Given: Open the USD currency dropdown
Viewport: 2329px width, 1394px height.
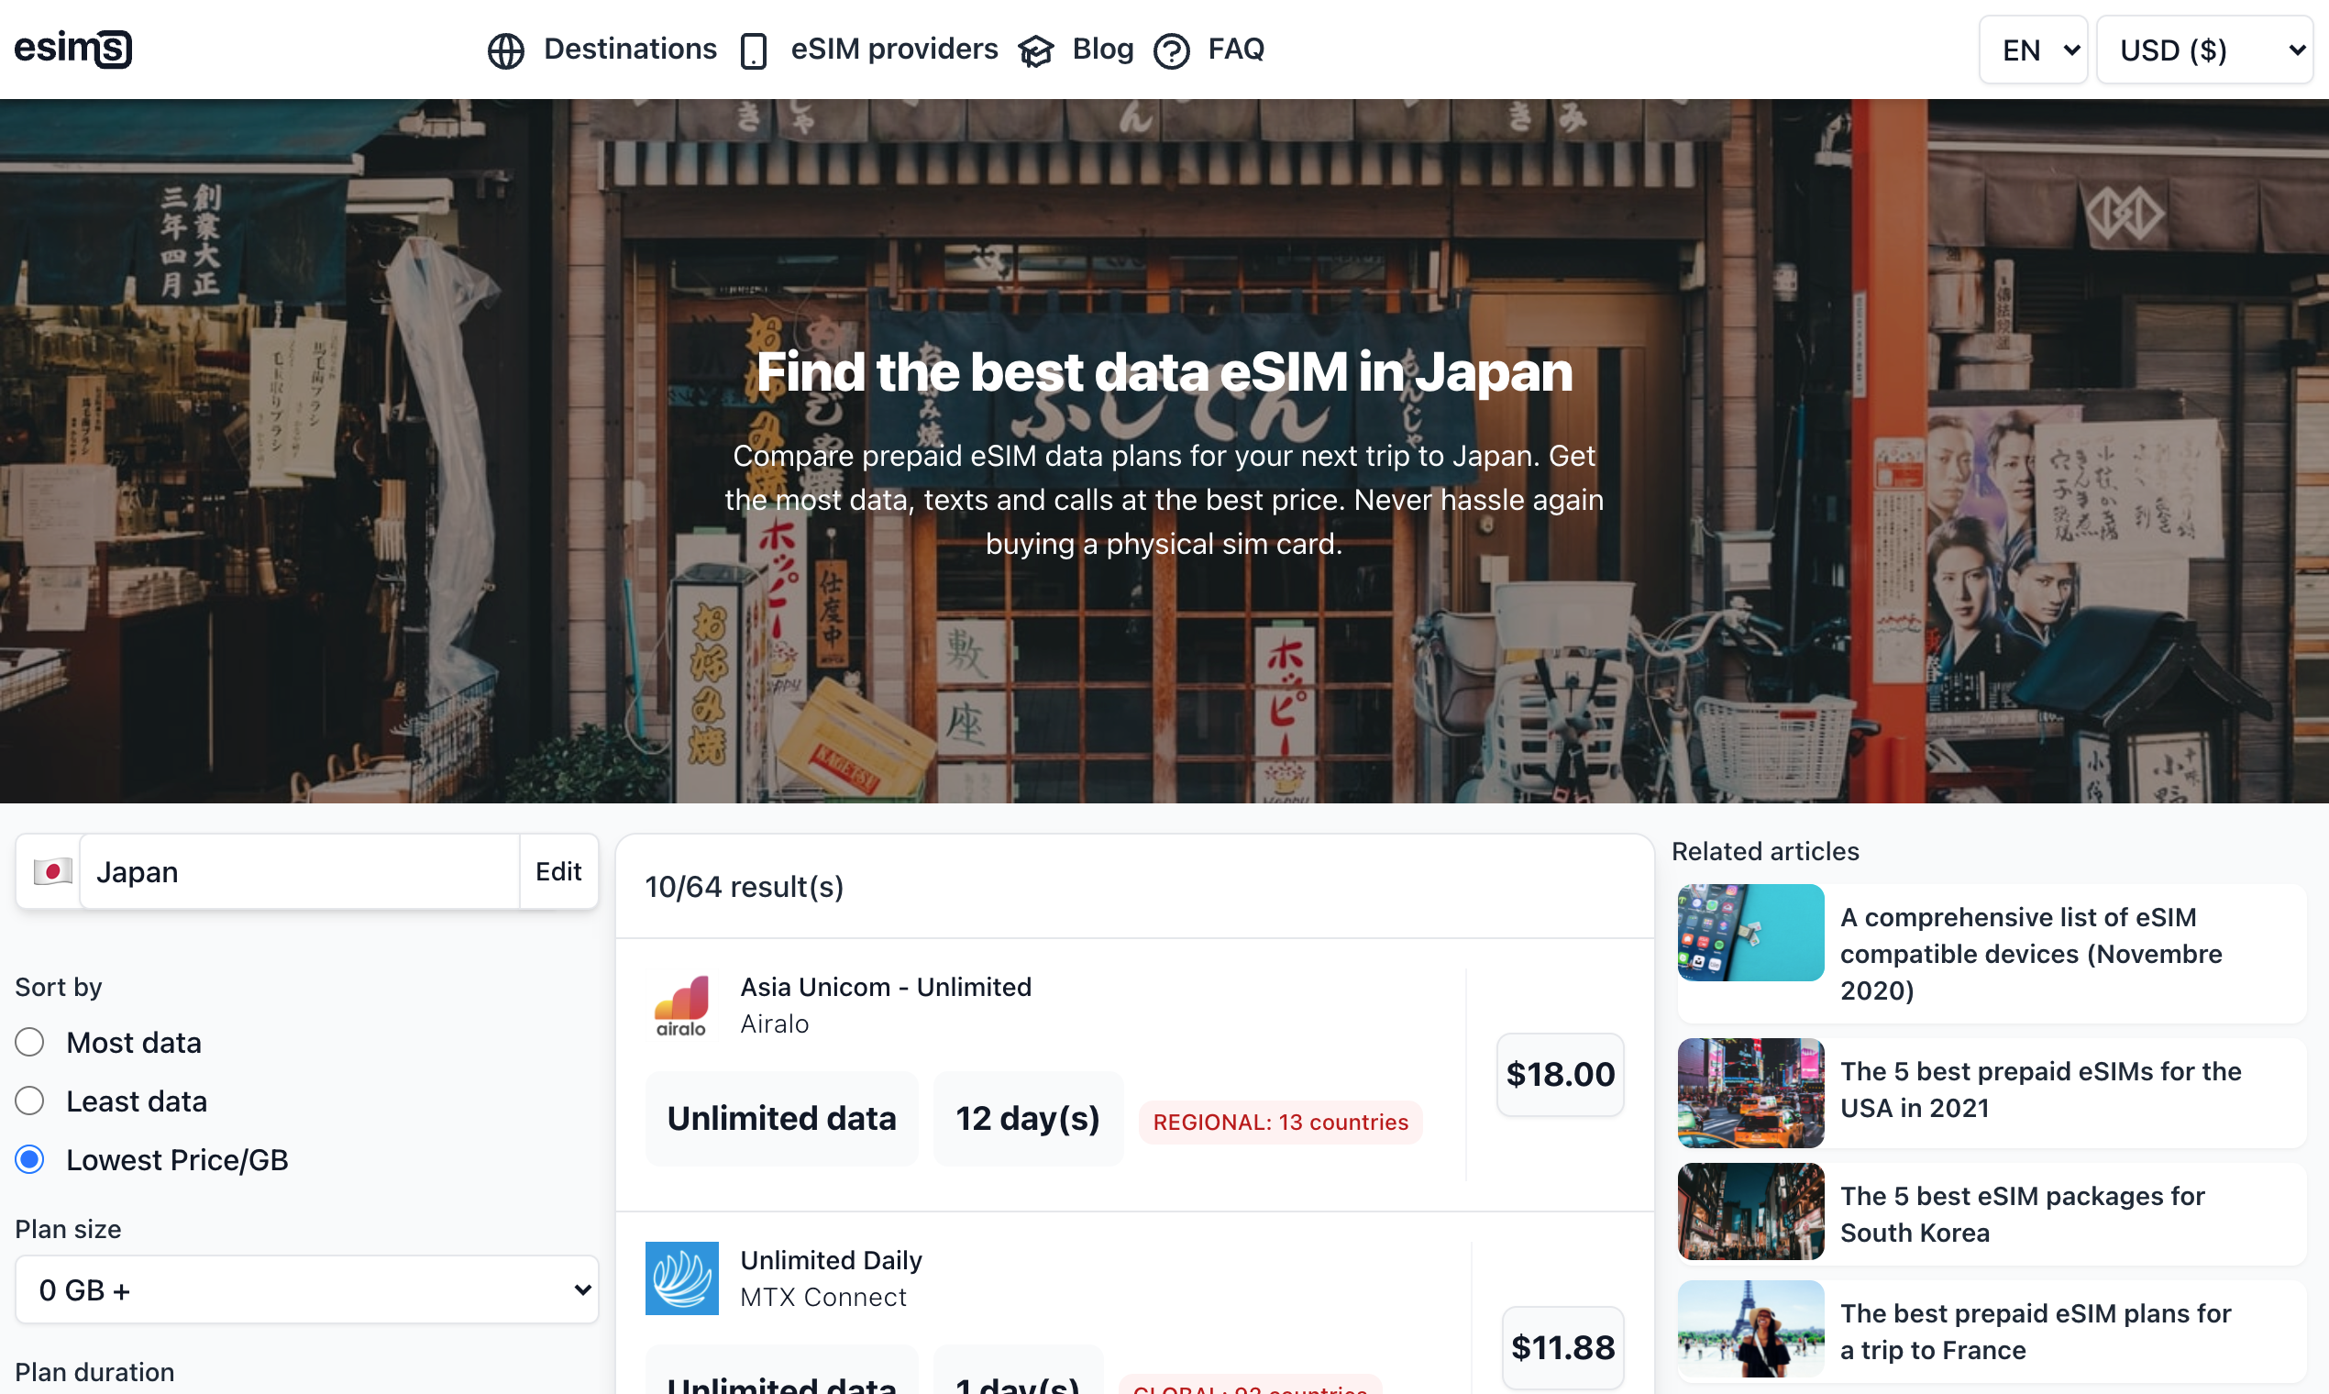Looking at the screenshot, I should point(2203,50).
